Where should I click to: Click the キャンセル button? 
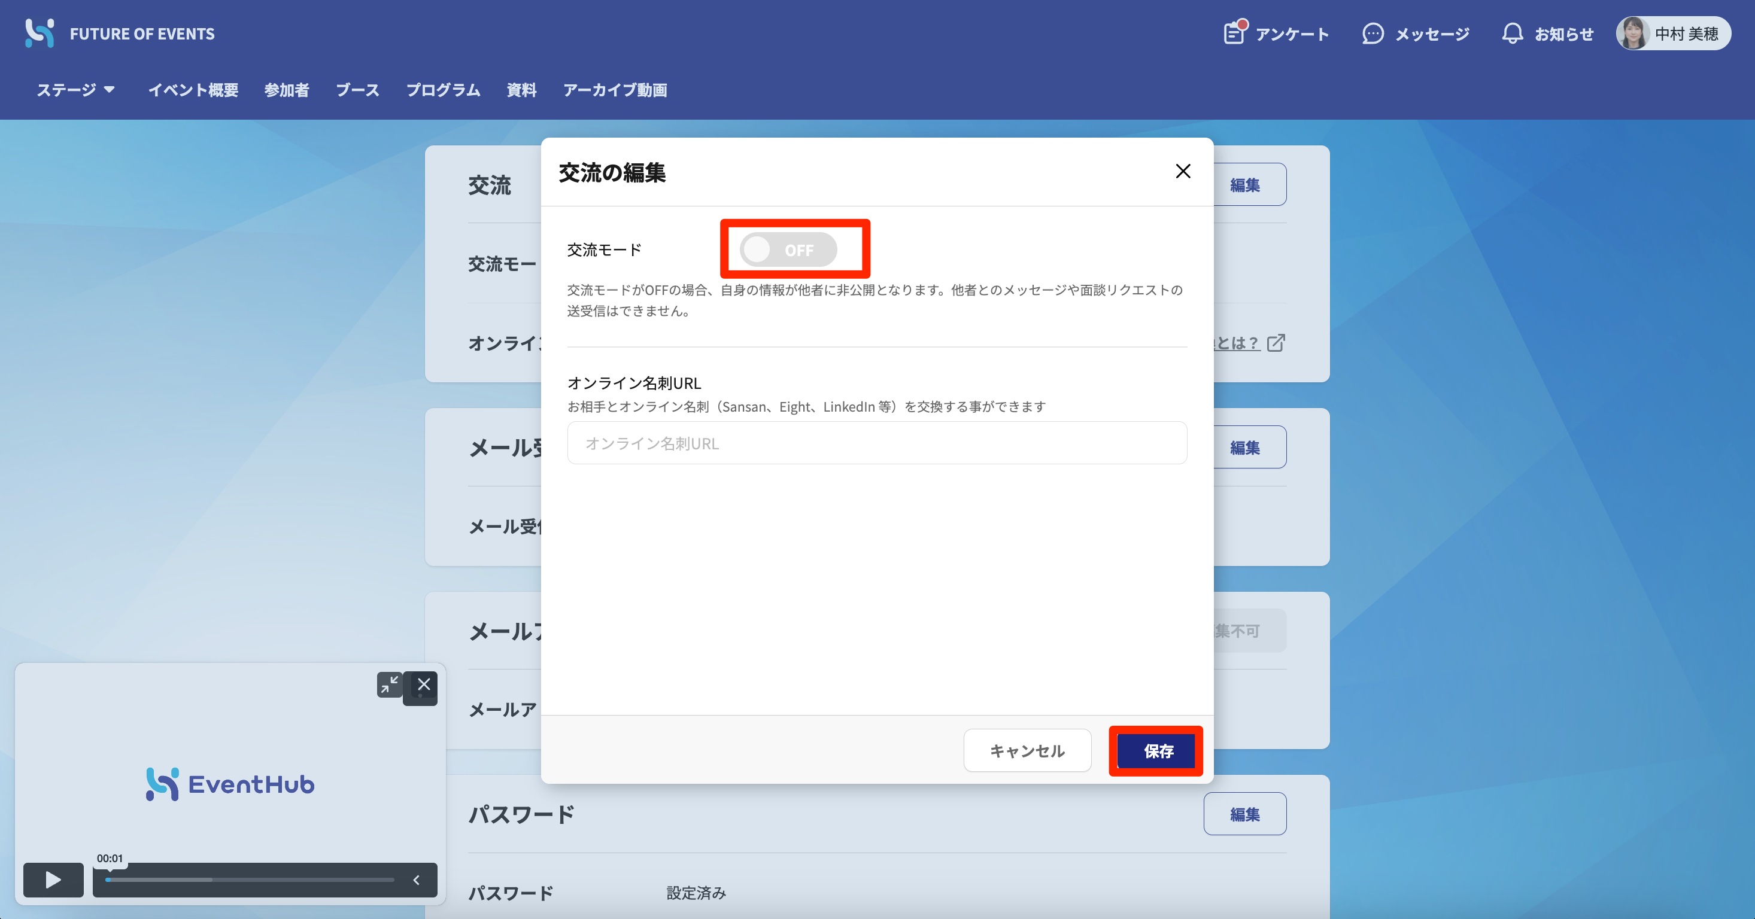(1027, 751)
